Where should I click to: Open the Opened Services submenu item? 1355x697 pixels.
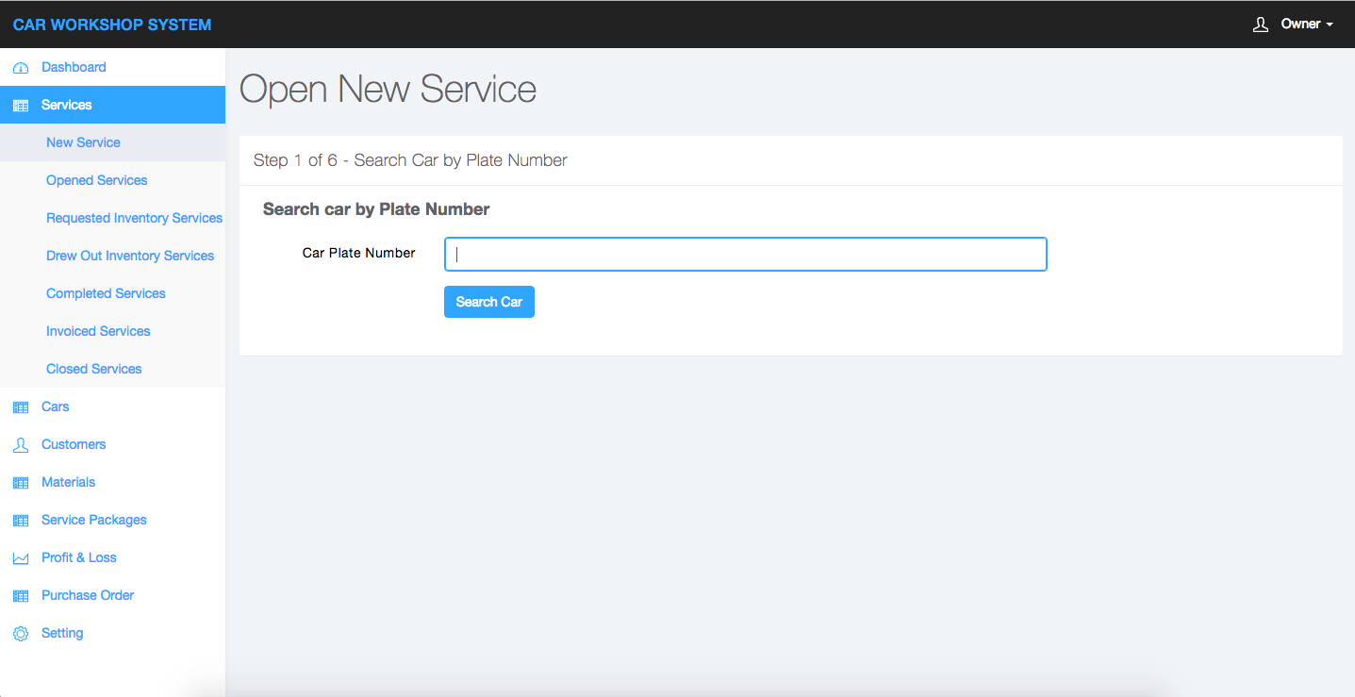tap(96, 180)
